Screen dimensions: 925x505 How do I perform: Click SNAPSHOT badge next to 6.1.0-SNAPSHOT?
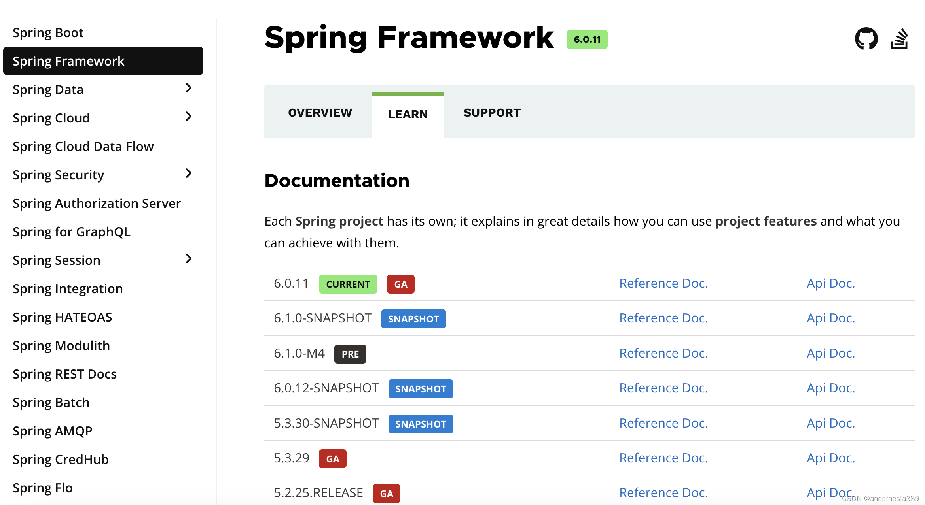click(413, 319)
